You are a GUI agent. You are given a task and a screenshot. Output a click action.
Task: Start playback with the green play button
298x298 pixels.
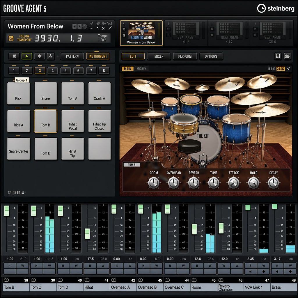(x=27, y=56)
